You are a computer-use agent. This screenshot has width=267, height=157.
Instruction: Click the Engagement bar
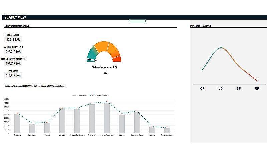[x=92, y=119]
